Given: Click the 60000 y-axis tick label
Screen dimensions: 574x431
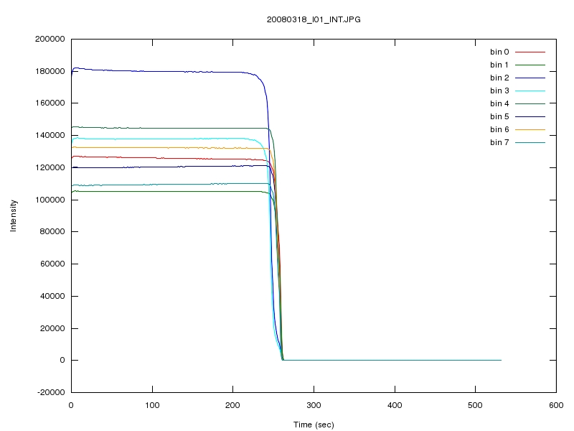Looking at the screenshot, I should [x=52, y=264].
